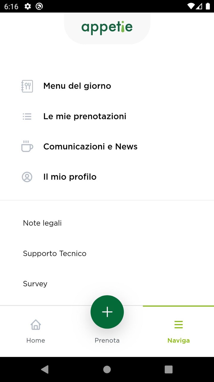
Task: Open the Survey link
Action: point(35,284)
